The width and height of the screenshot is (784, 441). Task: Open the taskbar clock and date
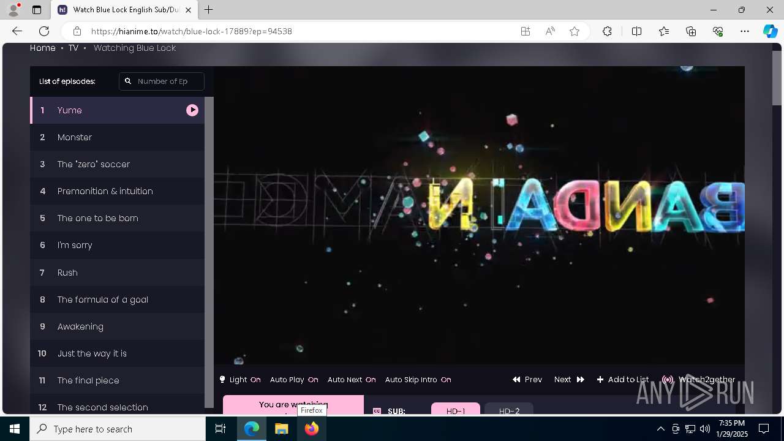coord(732,429)
